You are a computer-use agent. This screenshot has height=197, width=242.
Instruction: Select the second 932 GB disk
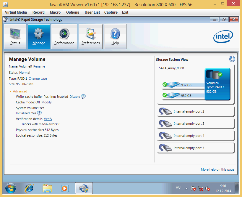[x=183, y=96]
